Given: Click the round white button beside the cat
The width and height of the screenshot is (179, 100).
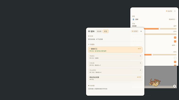Looking at the screenshot, I should point(174,86).
